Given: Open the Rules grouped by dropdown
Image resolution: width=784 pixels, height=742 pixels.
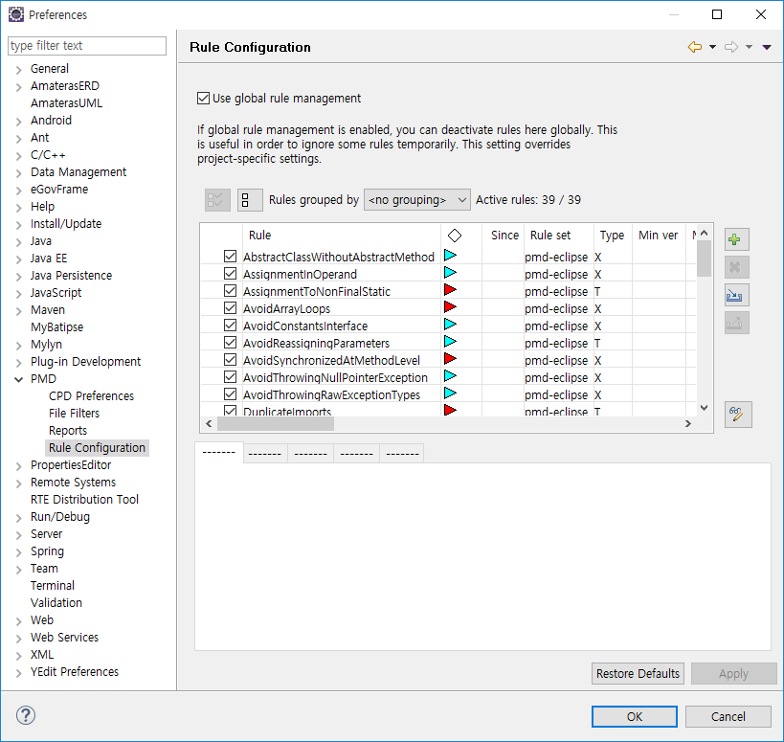Looking at the screenshot, I should coord(416,200).
